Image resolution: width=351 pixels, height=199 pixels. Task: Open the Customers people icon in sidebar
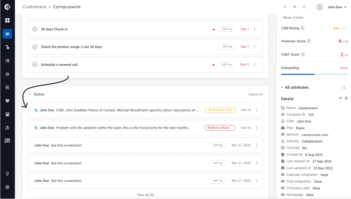coord(7,34)
